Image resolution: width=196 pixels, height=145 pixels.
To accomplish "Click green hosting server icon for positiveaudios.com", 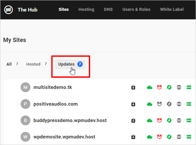I will click(189, 104).
